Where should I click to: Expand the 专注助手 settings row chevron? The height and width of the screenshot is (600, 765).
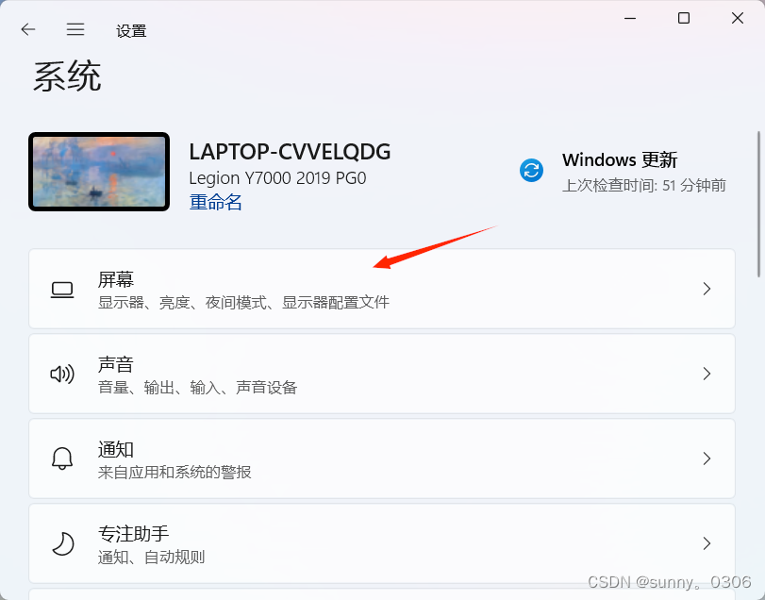click(x=707, y=543)
